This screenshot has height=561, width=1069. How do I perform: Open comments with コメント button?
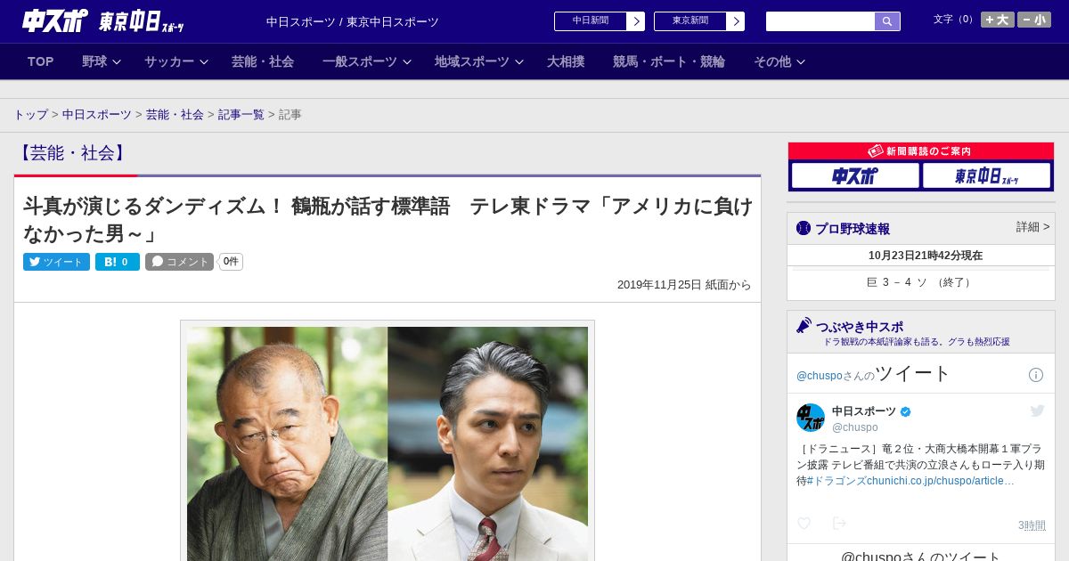click(179, 262)
